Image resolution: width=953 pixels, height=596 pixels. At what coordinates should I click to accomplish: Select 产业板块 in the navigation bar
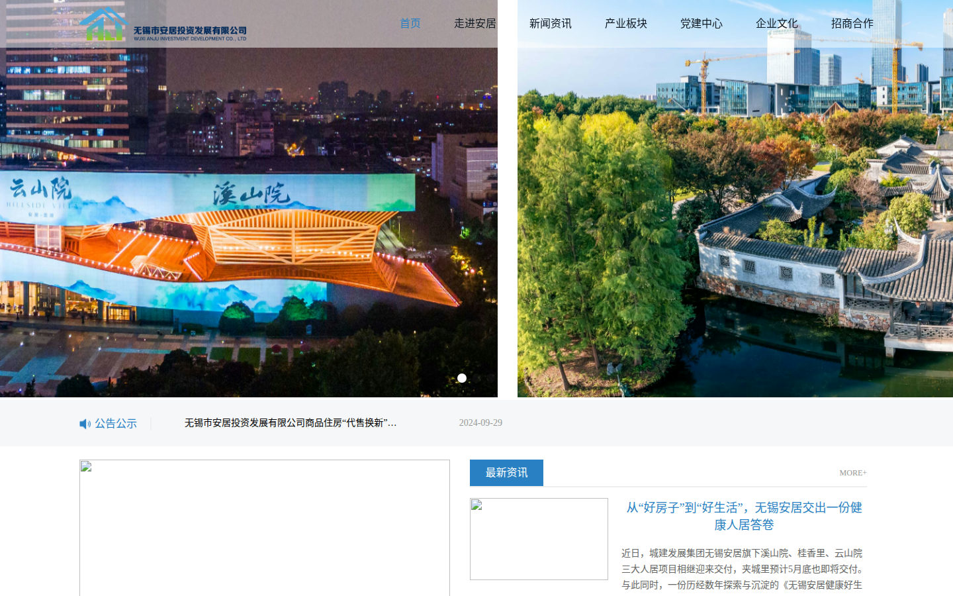626,23
